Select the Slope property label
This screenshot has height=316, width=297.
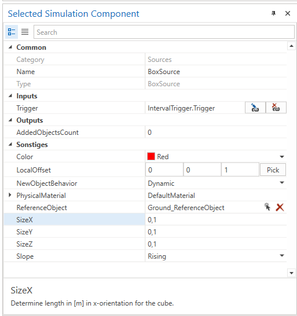tap(25, 256)
